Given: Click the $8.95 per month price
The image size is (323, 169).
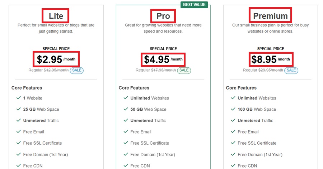Looking at the screenshot, I should (271, 59).
